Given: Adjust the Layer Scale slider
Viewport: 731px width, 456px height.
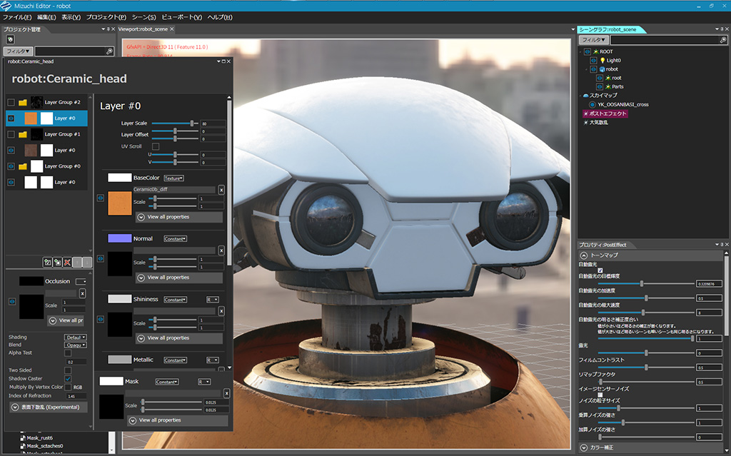Looking at the screenshot, I should tap(192, 123).
